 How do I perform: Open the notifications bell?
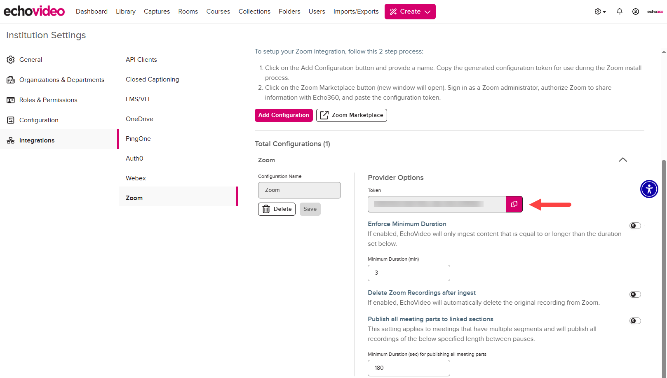coord(620,11)
